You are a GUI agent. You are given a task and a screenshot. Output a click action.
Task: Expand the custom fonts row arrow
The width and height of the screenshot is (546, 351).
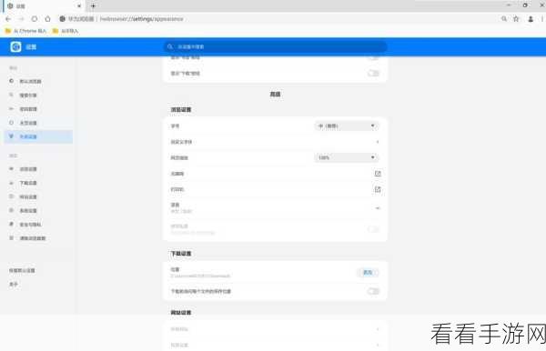378,142
